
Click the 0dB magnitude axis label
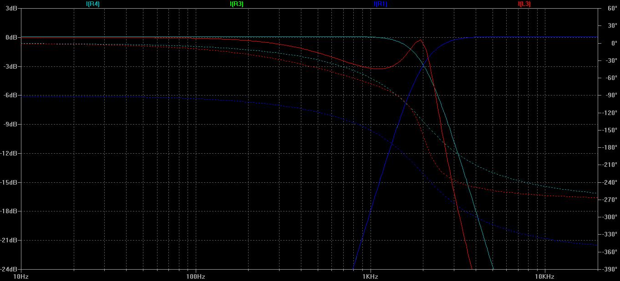11,37
